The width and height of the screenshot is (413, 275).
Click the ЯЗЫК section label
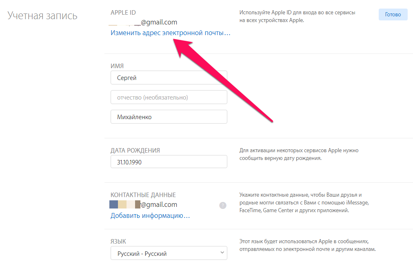(119, 241)
